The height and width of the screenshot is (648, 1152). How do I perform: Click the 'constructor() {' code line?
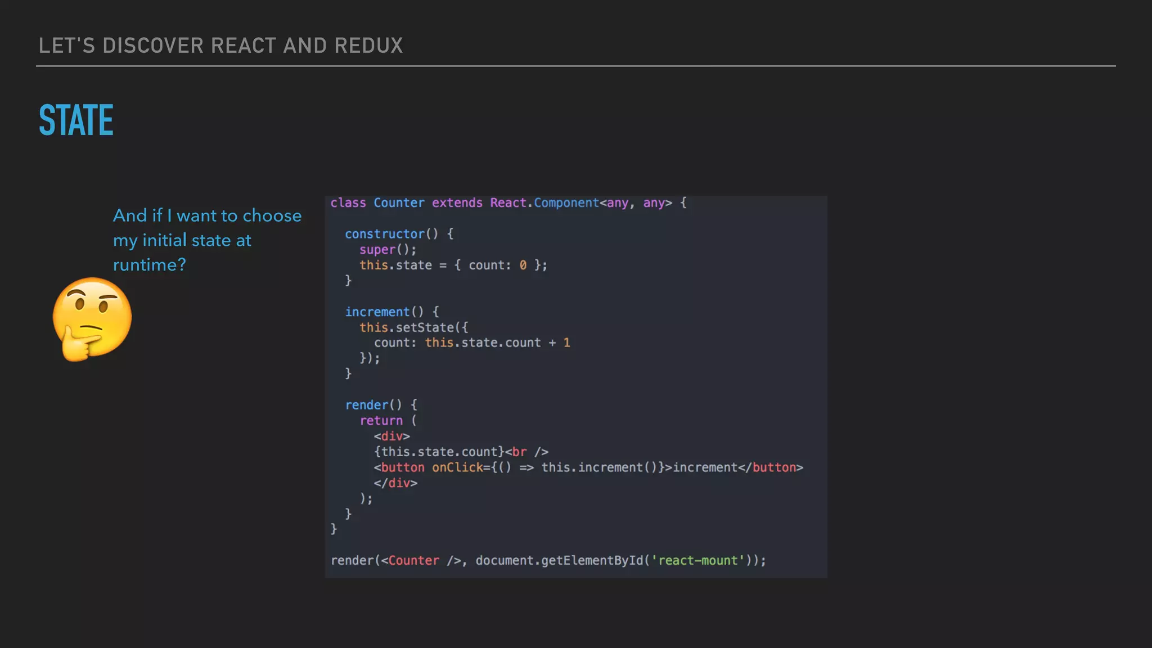click(399, 234)
